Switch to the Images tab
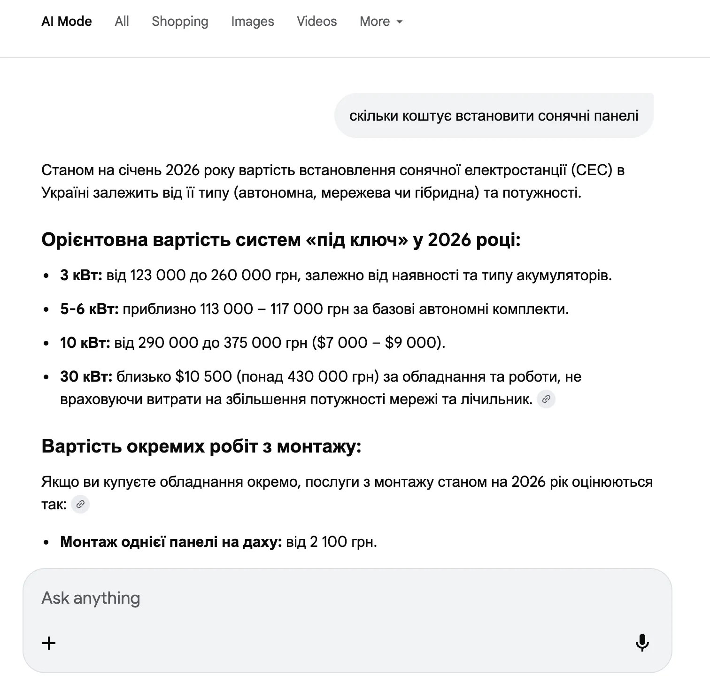710x691 pixels. [252, 21]
